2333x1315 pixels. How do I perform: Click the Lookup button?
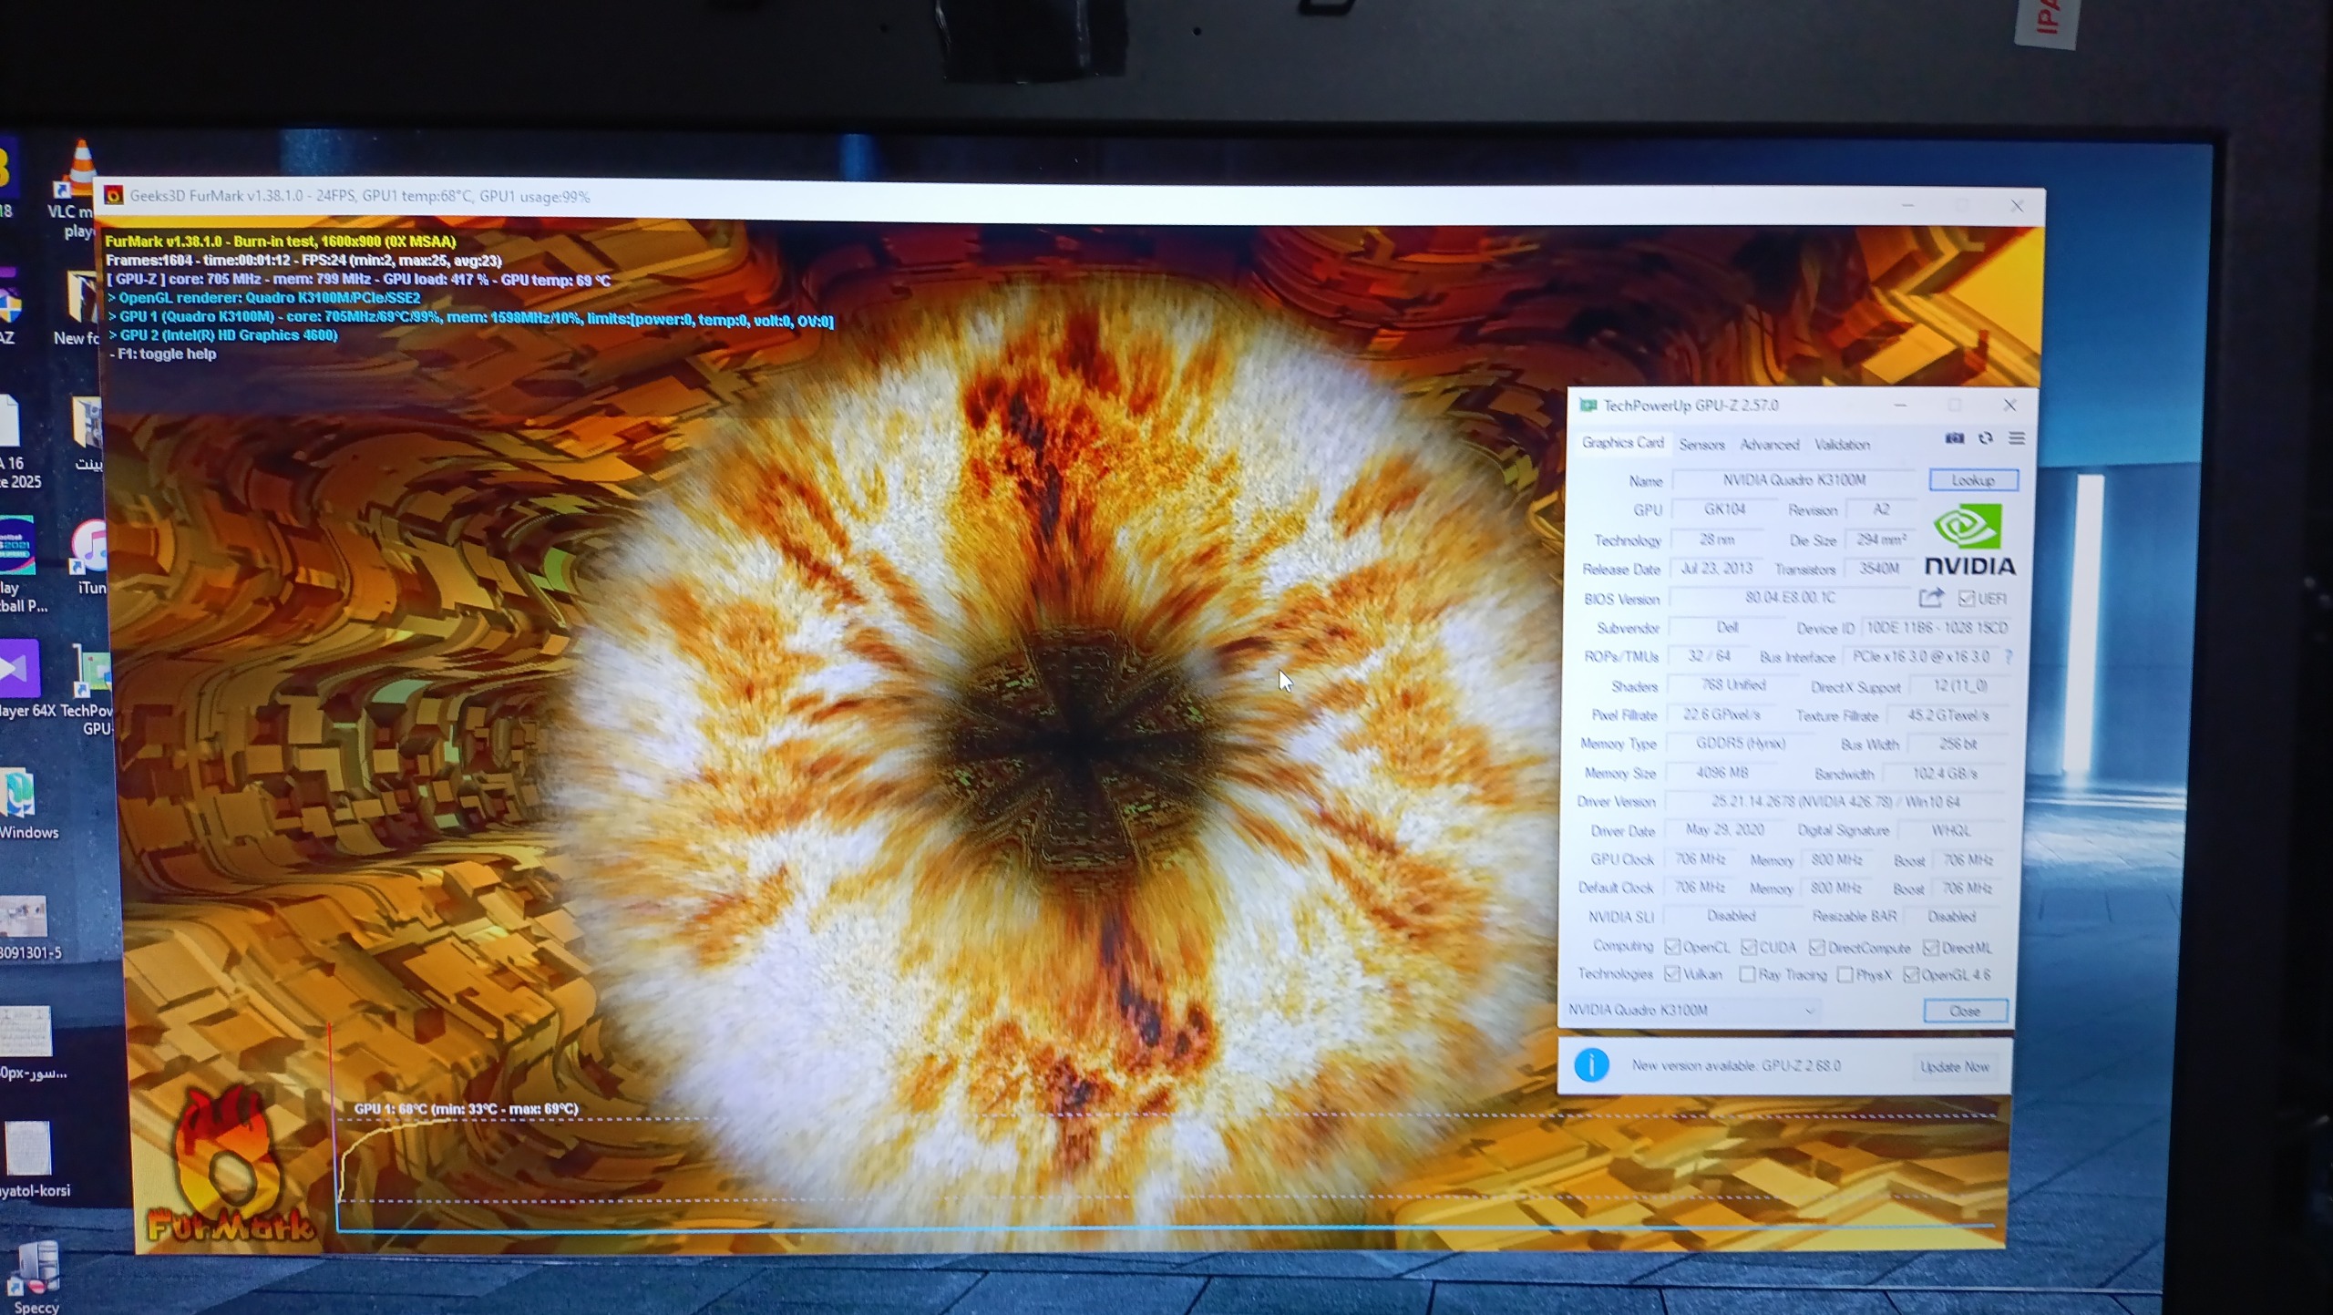coord(1973,479)
